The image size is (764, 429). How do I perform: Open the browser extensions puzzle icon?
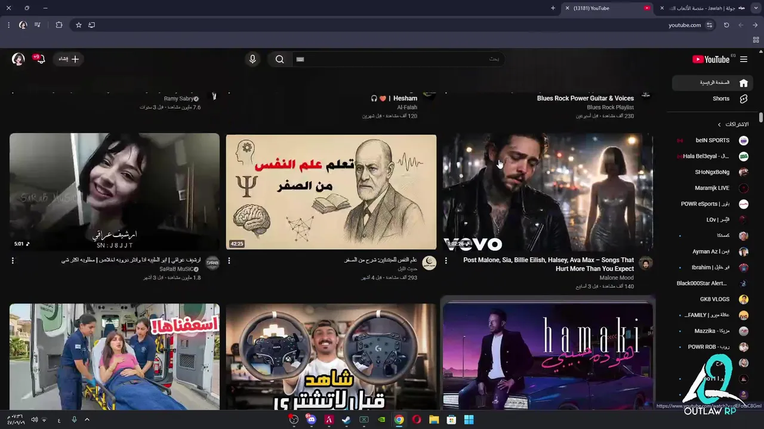[x=58, y=25]
